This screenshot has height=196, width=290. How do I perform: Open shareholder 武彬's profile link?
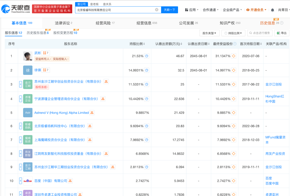pyautogui.click(x=38, y=53)
